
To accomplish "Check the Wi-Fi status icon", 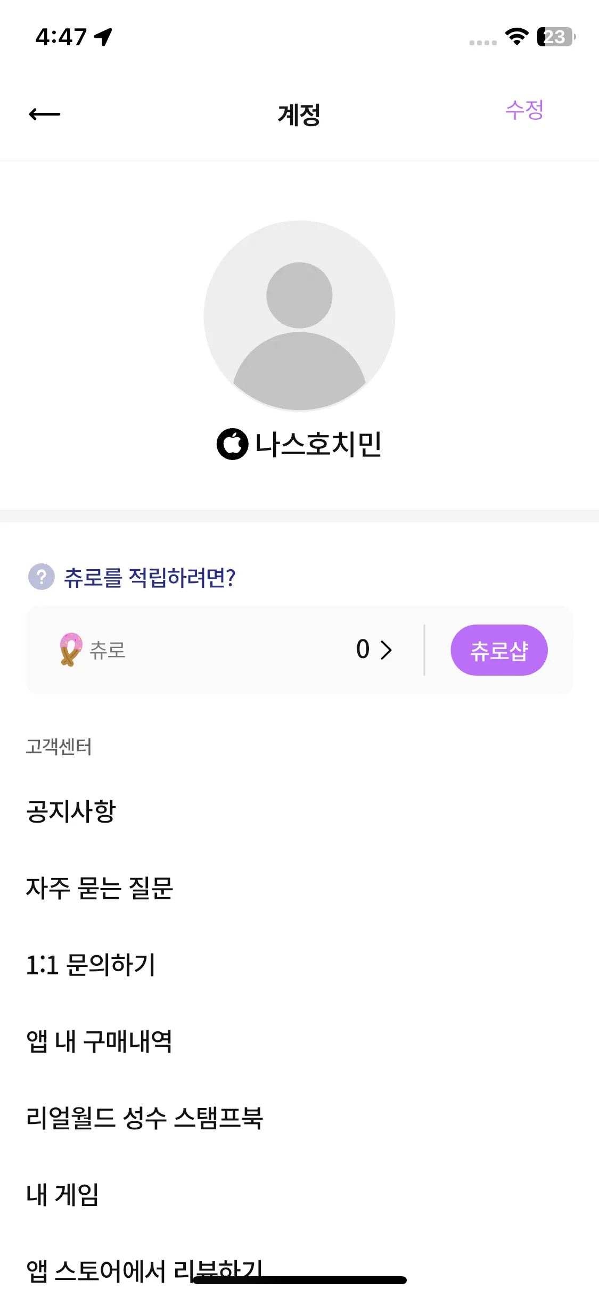I will pos(516,37).
